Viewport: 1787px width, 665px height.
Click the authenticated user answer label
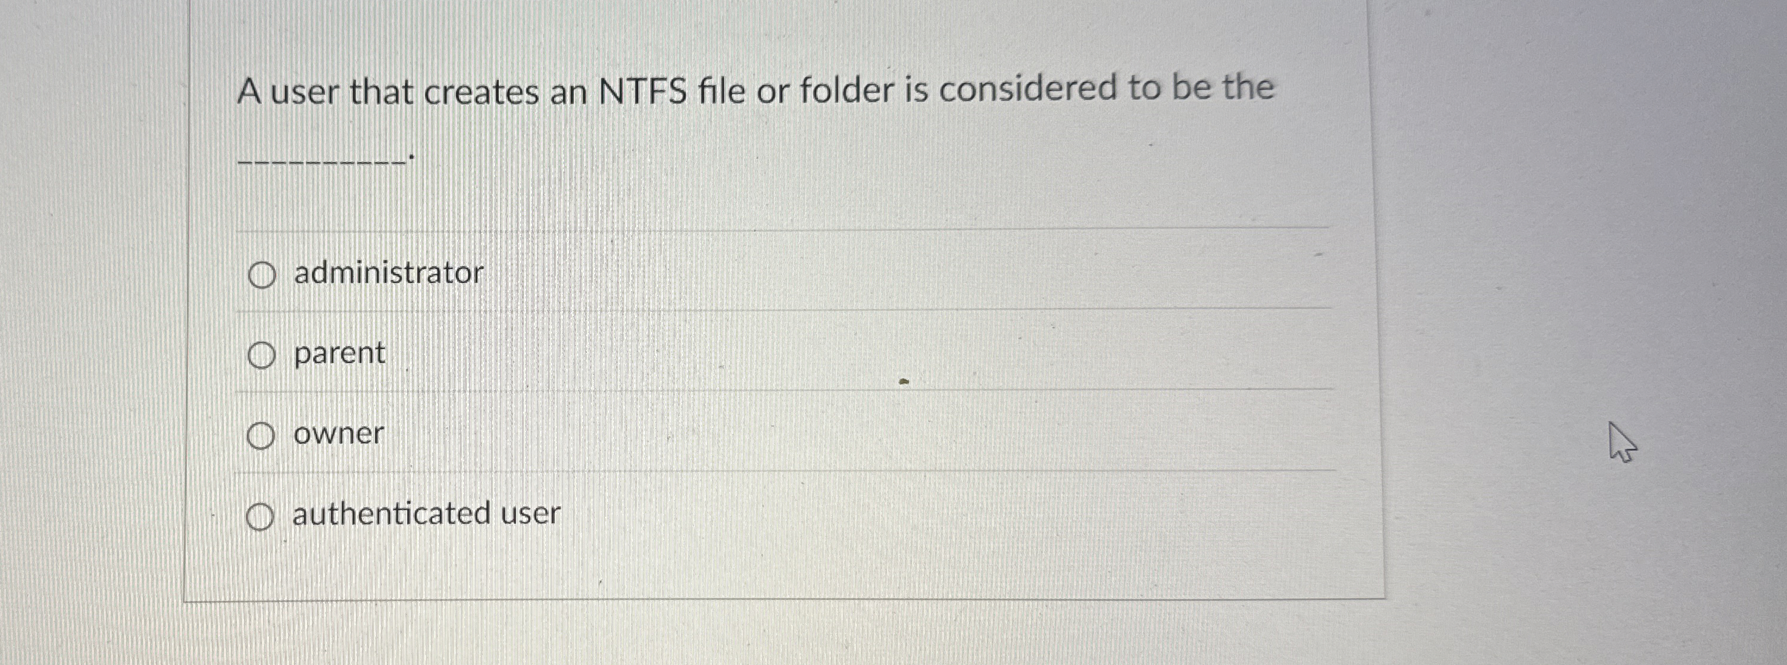tap(426, 515)
